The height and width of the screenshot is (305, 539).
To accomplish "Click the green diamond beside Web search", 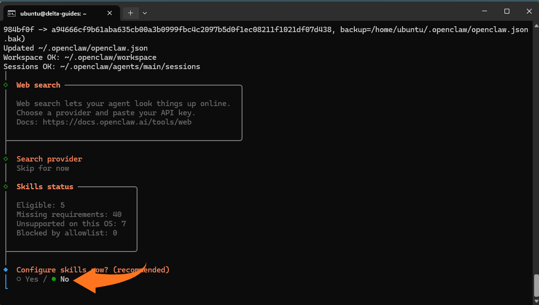I will 6,85.
